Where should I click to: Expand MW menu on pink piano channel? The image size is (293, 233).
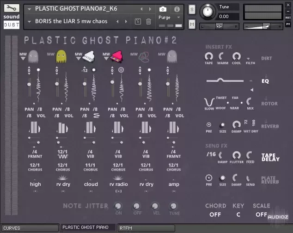[106, 59]
